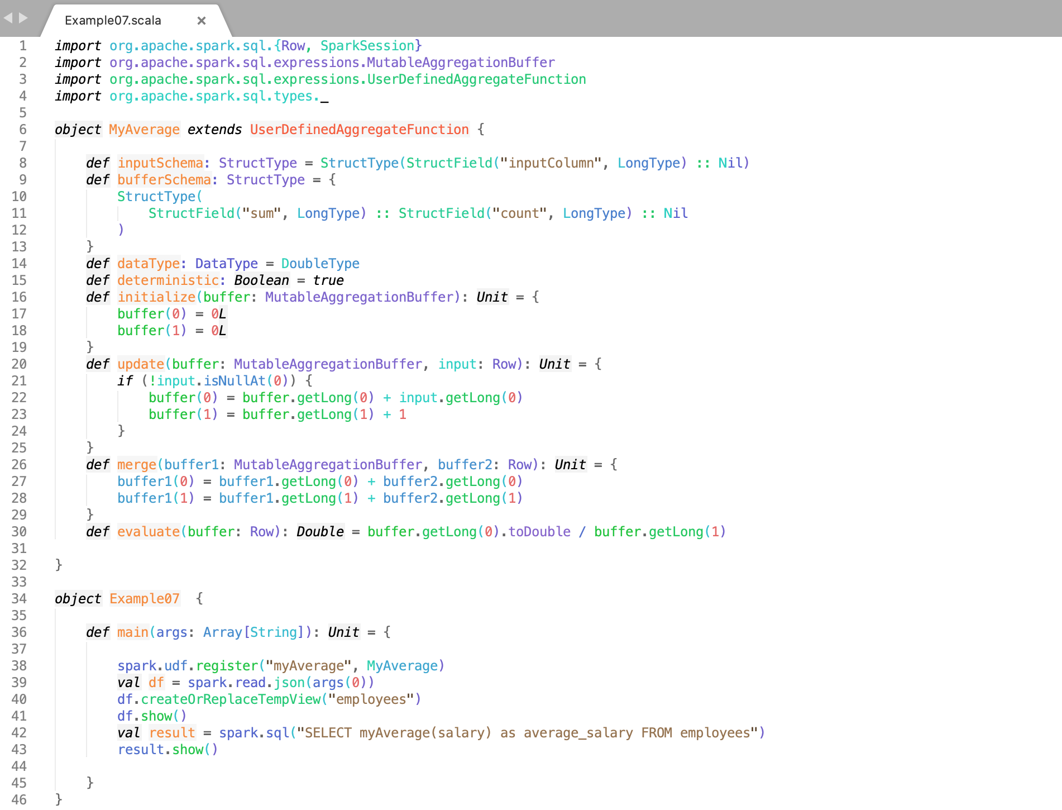Close the Example07.scala tab
The height and width of the screenshot is (810, 1062).
coord(201,20)
